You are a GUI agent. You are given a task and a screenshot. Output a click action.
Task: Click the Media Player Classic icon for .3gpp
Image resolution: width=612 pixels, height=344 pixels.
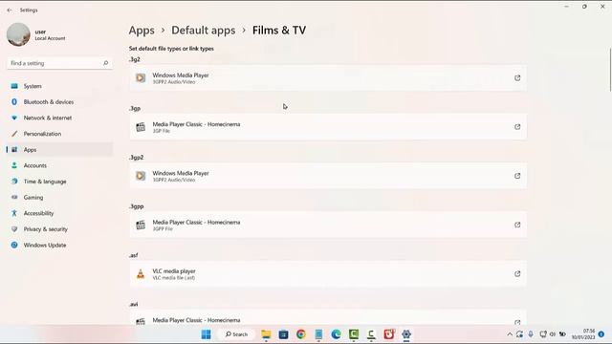pyautogui.click(x=141, y=226)
